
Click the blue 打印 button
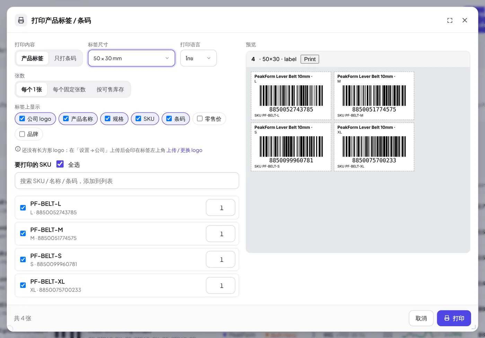coord(454,318)
